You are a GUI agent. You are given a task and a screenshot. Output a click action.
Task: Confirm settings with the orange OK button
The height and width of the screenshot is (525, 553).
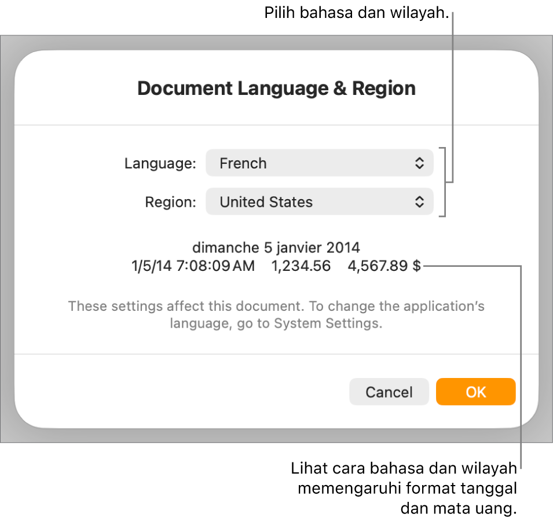476,392
